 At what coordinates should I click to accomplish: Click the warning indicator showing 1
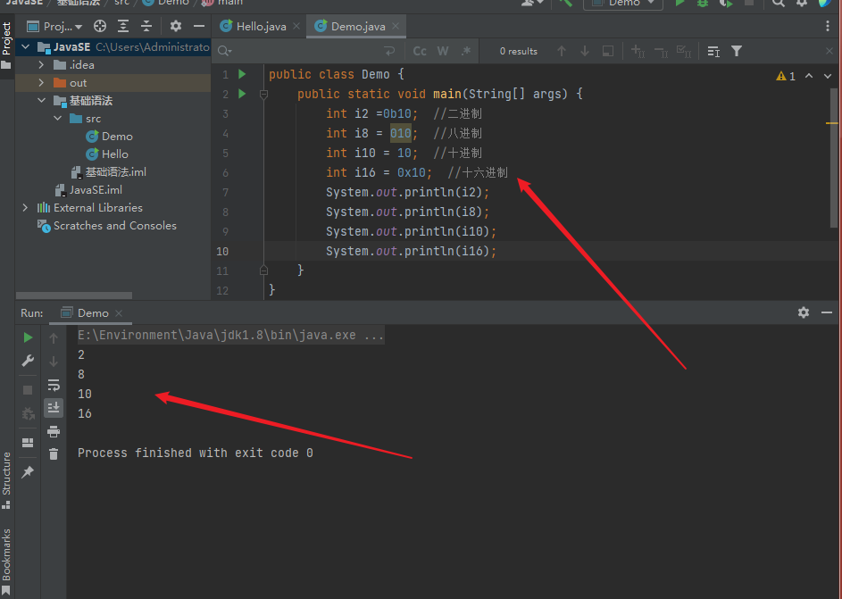786,76
